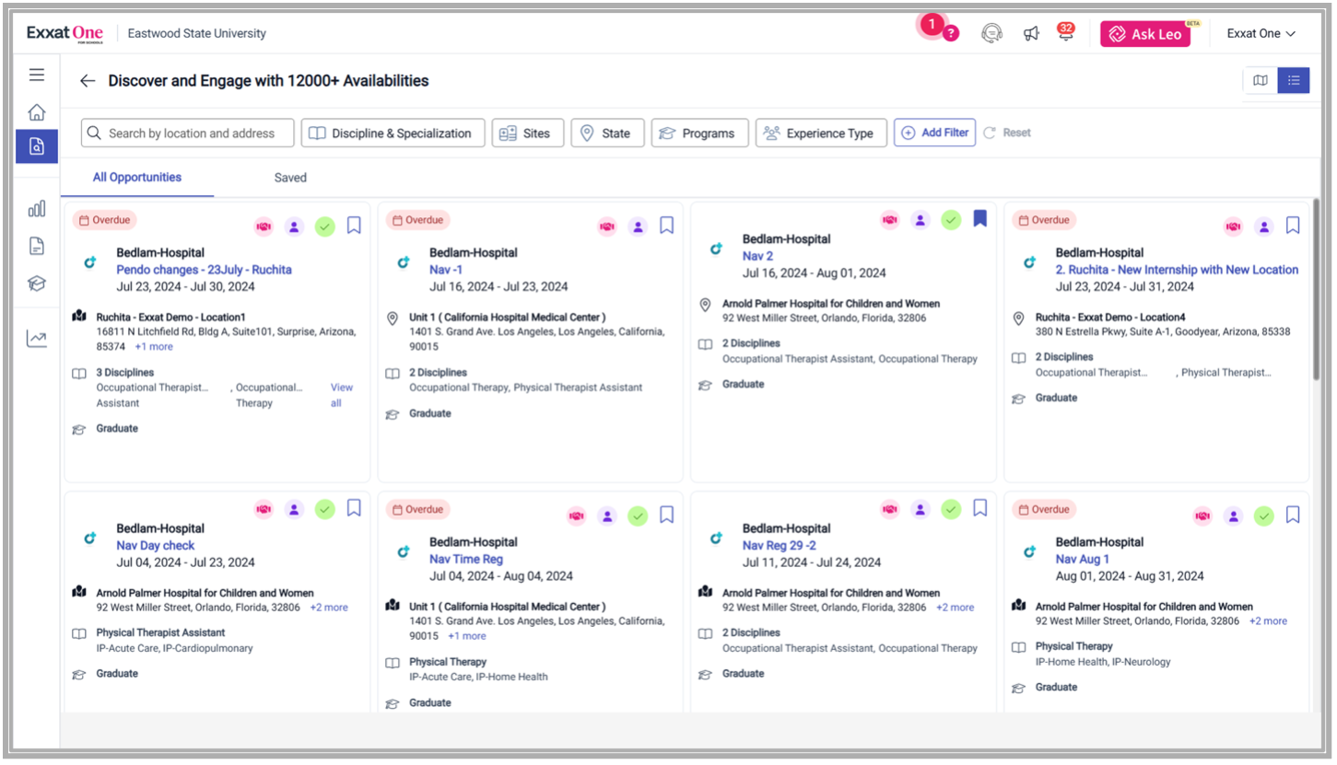Bookmark the Nav -1 opportunity card
This screenshot has width=1337, height=765.
666,225
